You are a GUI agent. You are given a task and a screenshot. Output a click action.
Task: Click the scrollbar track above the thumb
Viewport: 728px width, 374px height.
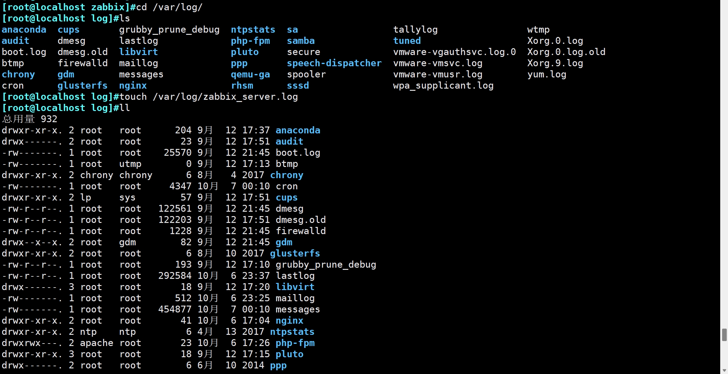pyautogui.click(x=724, y=155)
